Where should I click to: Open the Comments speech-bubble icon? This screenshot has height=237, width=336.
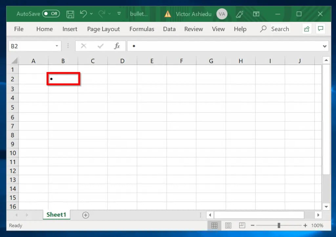click(321, 29)
